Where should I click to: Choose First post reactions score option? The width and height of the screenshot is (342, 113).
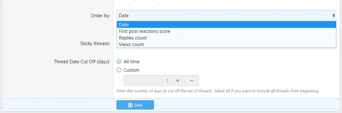click(x=227, y=31)
